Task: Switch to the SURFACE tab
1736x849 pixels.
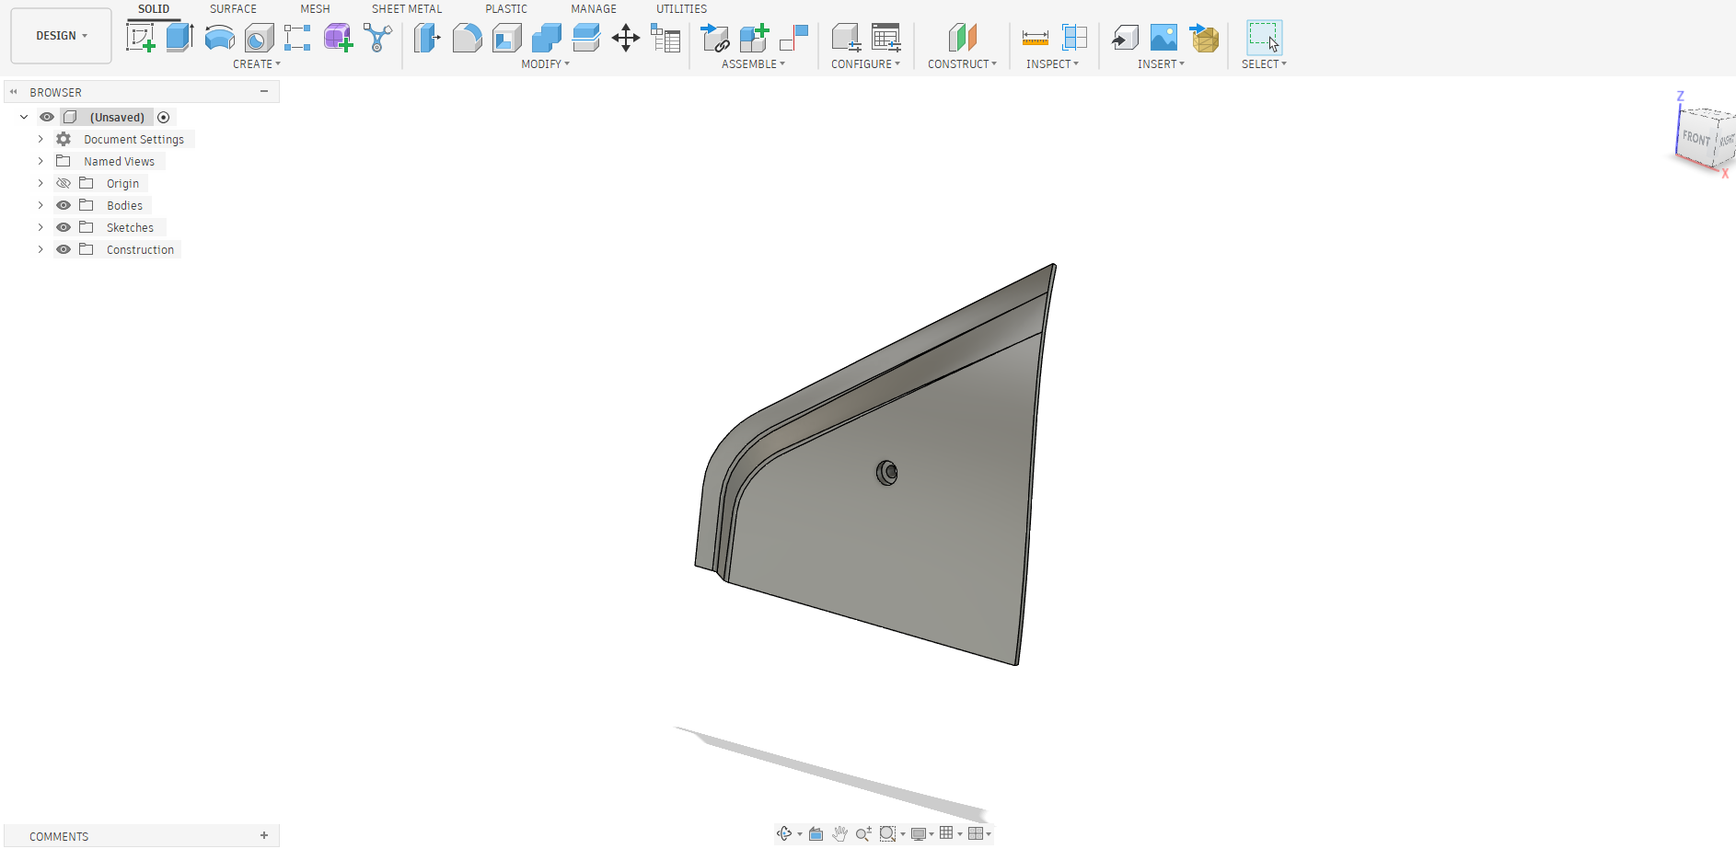Action: [233, 9]
